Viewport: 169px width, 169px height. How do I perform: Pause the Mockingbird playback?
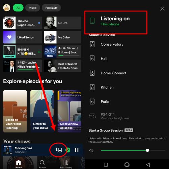[77, 150]
